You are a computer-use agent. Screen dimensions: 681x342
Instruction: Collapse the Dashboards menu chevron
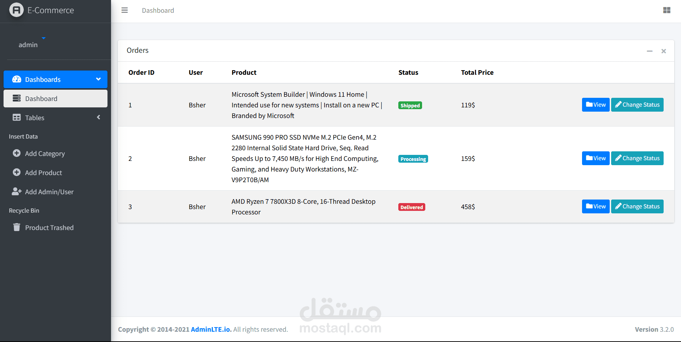(99, 79)
